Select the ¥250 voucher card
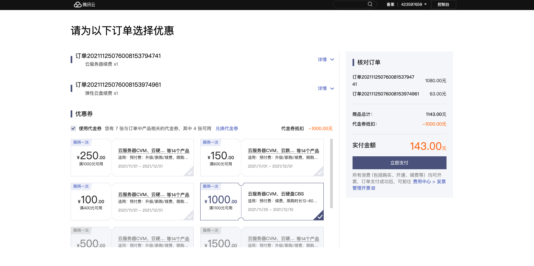Viewport: 534px width, 266px height. 132,158
